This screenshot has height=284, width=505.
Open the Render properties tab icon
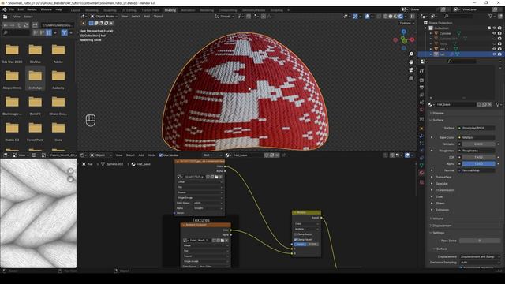(421, 80)
